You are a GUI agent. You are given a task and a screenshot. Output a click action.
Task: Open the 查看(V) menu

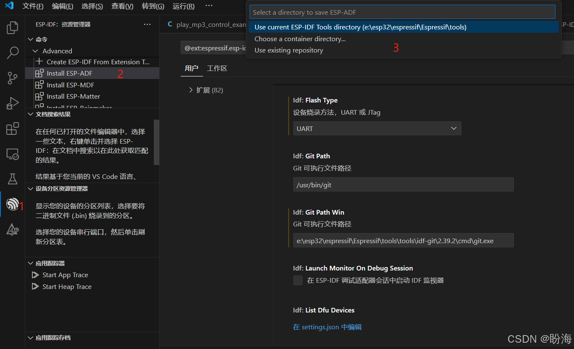click(123, 6)
